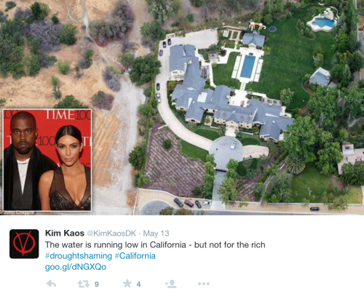This screenshot has width=364, height=299.
Task: Select the tweet text about California water
Action: pos(155,244)
